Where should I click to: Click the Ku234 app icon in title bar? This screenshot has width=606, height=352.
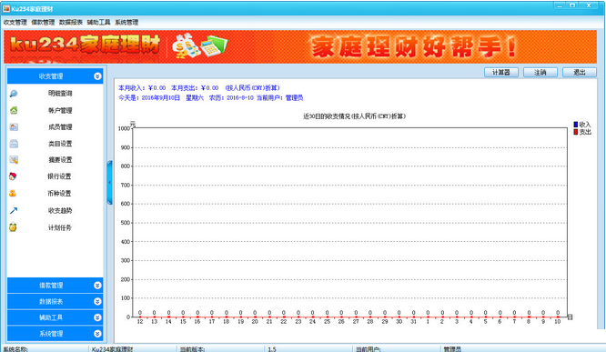[x=6, y=8]
